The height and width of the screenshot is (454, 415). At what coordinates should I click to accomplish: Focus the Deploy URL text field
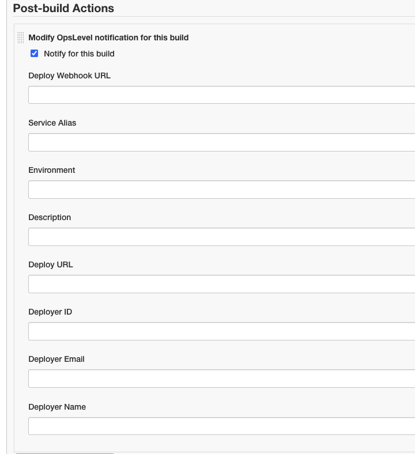click(221, 284)
